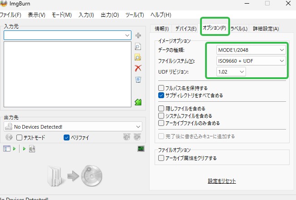Image resolution: width=296 pixels, height=200 pixels.
Task: Click the queue move up arrow icon
Action: click(x=127, y=137)
